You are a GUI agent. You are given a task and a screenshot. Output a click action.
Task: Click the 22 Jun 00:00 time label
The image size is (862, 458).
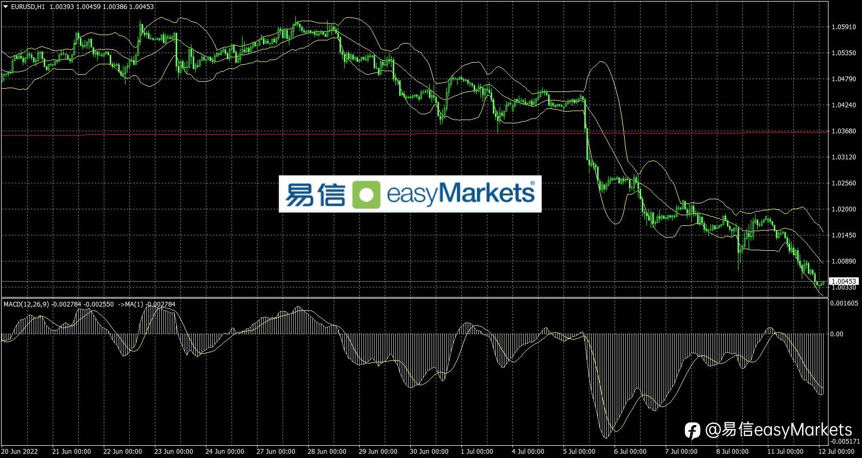click(122, 452)
